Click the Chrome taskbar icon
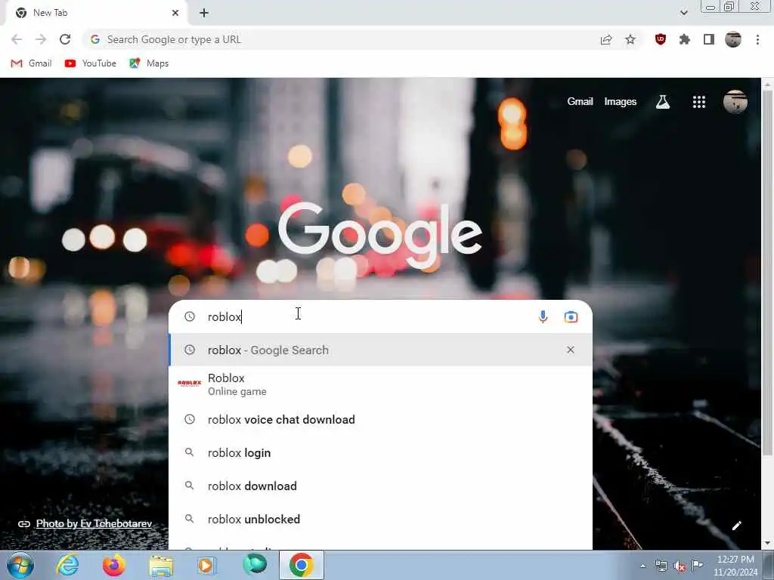 coord(302,565)
